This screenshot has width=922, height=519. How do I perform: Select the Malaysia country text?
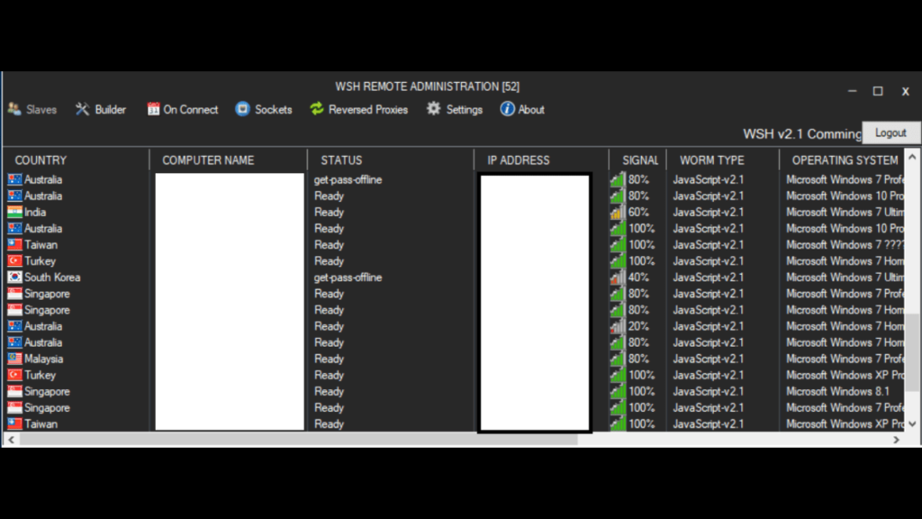coord(43,359)
